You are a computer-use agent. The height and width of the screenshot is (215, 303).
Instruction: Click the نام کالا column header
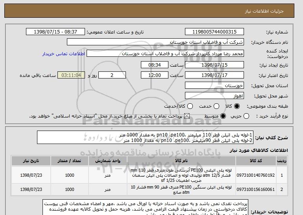point(181,161)
